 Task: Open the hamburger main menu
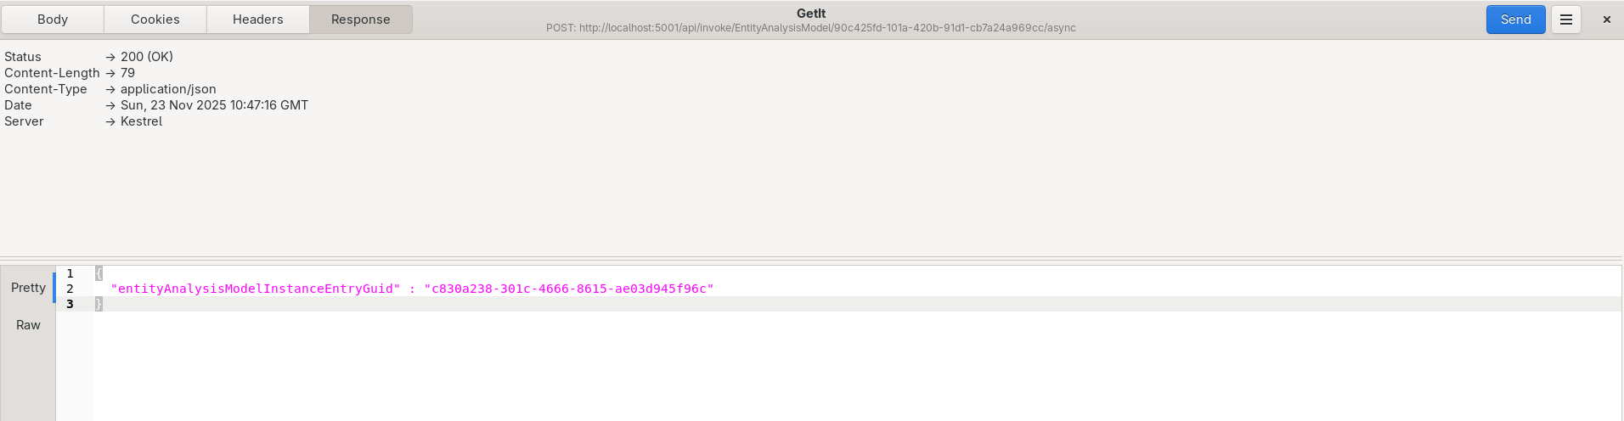[x=1565, y=20]
